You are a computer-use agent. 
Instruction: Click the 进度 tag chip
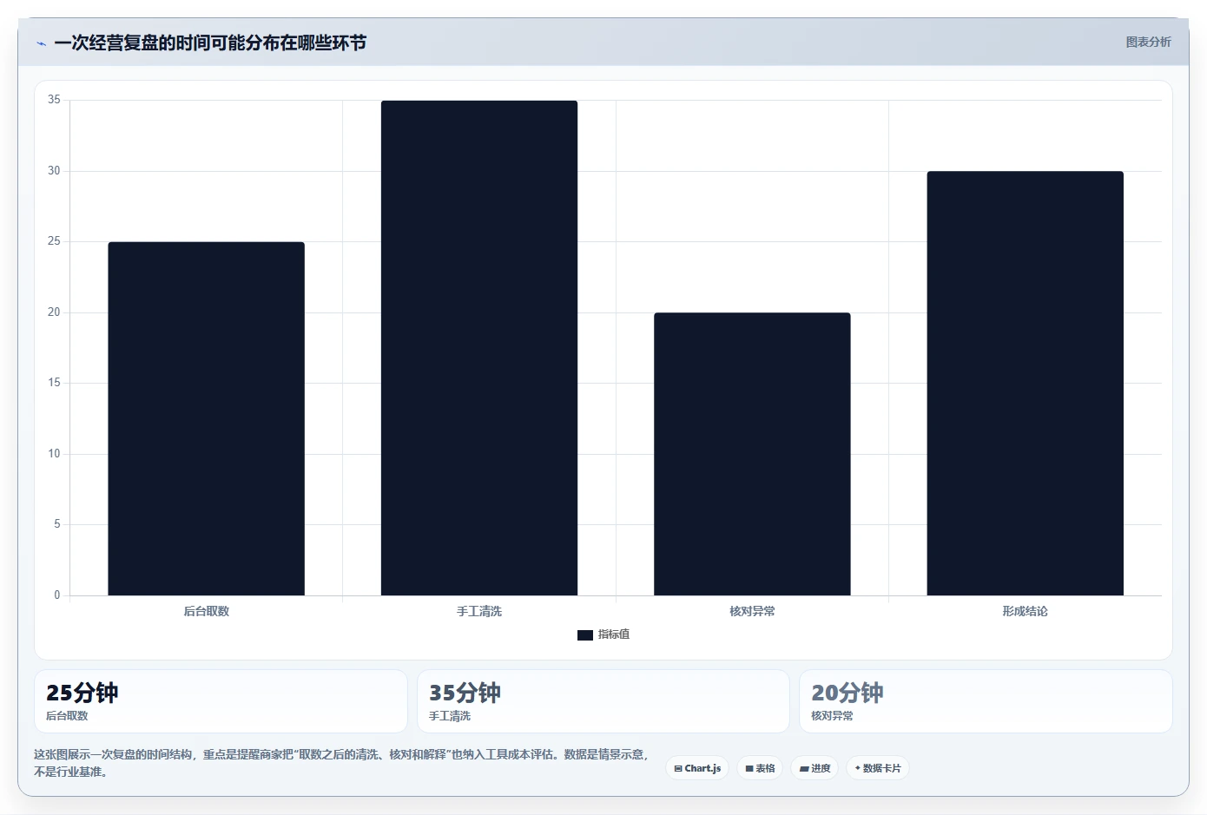click(x=815, y=768)
